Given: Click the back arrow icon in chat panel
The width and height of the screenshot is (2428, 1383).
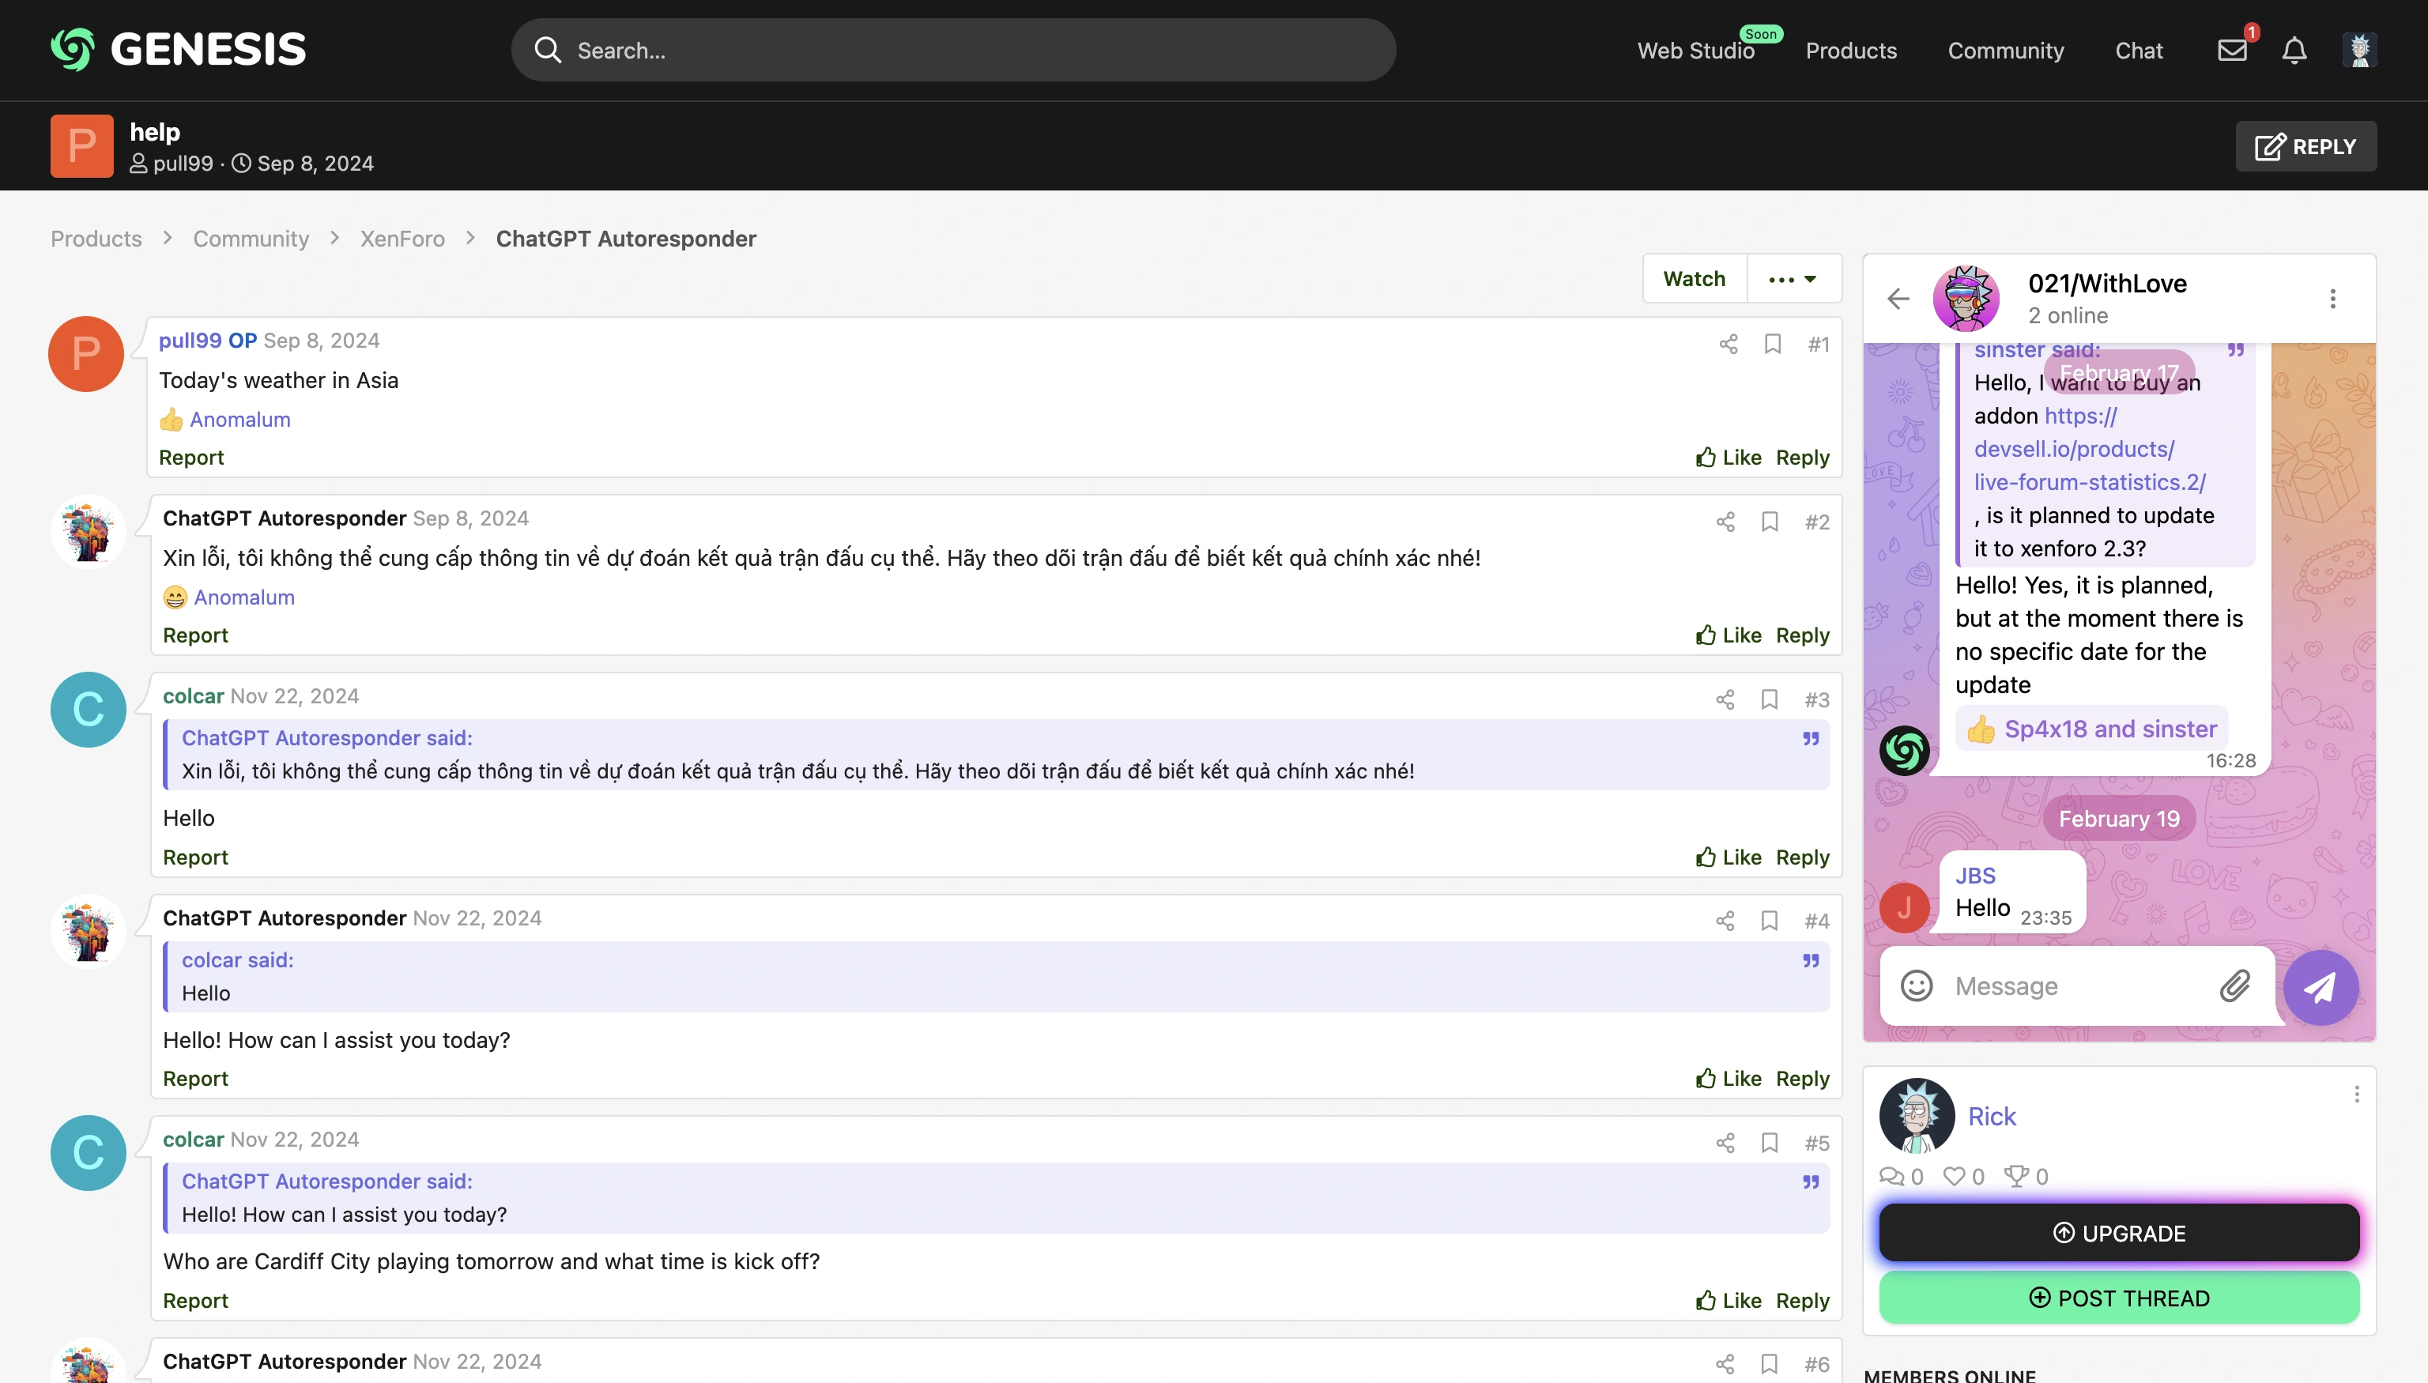Looking at the screenshot, I should pos(1901,297).
